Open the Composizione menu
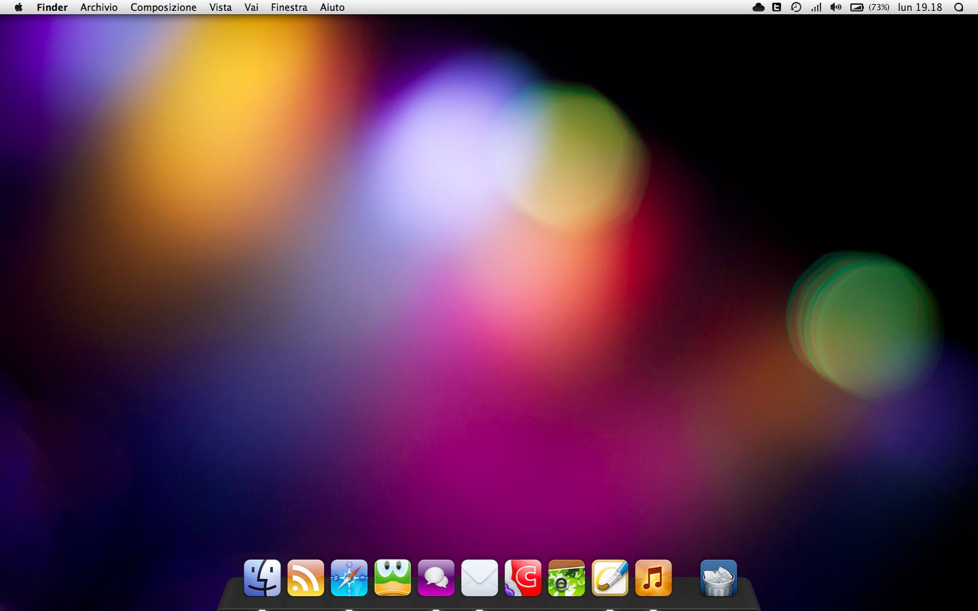This screenshot has height=611, width=978. point(164,7)
